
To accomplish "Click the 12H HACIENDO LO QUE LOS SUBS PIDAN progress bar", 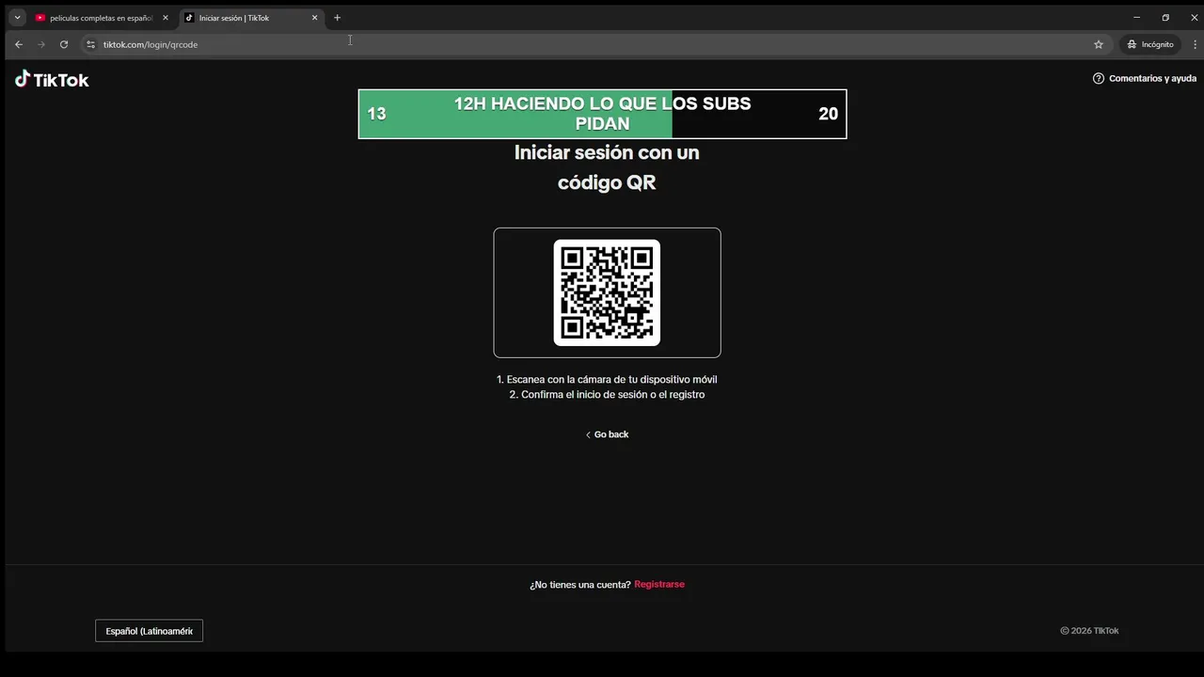I will (602, 114).
